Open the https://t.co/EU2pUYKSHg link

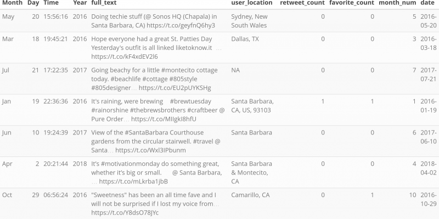175,88
